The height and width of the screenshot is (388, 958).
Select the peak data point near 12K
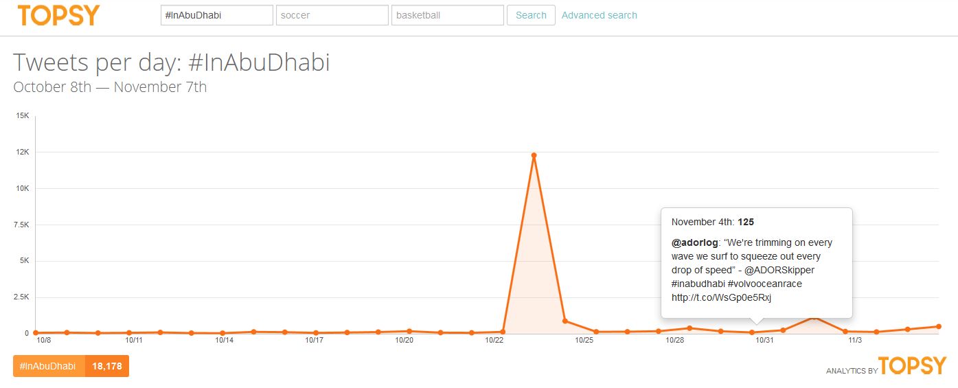pos(534,155)
